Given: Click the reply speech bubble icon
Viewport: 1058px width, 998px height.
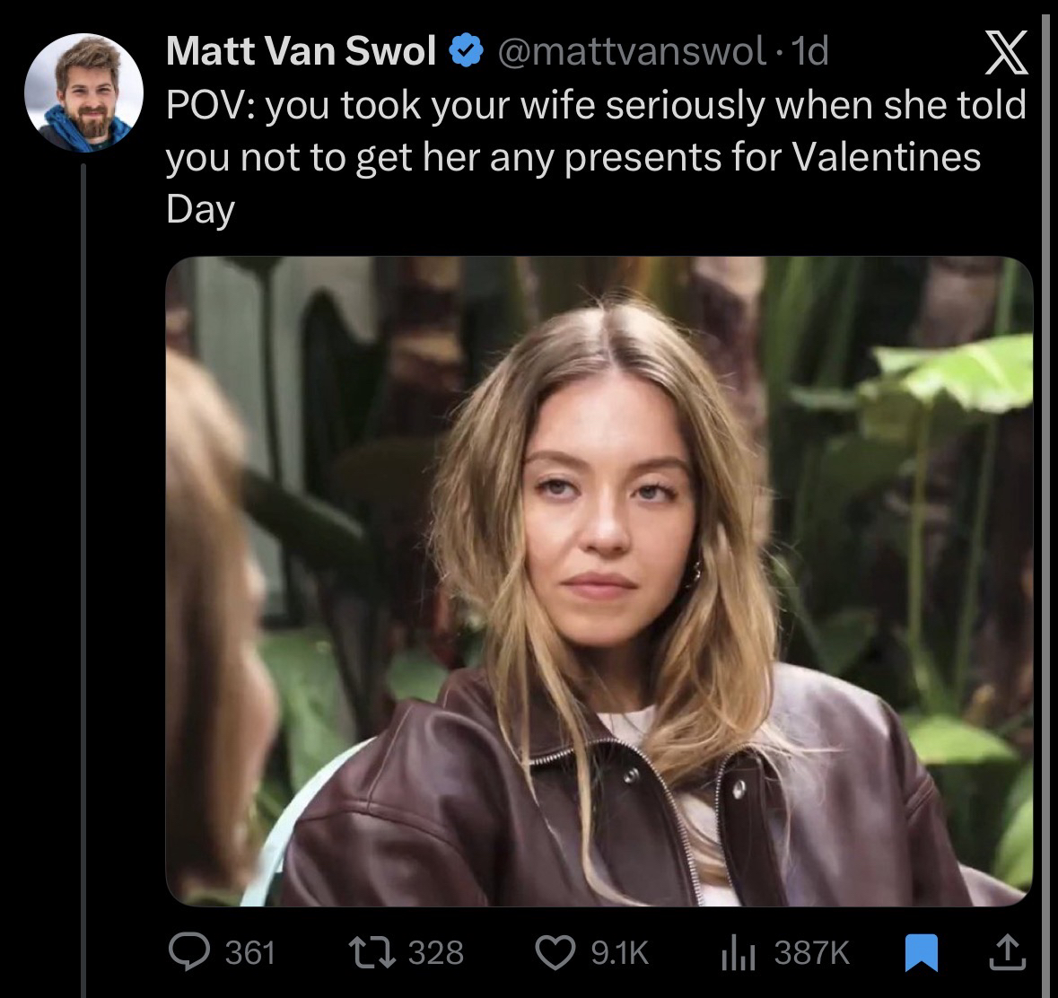Looking at the screenshot, I should point(187,952).
